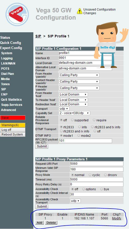The width and height of the screenshot is (129, 229).
Task: Select Reliable Provisional Responses supported
Action: pyautogui.click(x=72, y=120)
